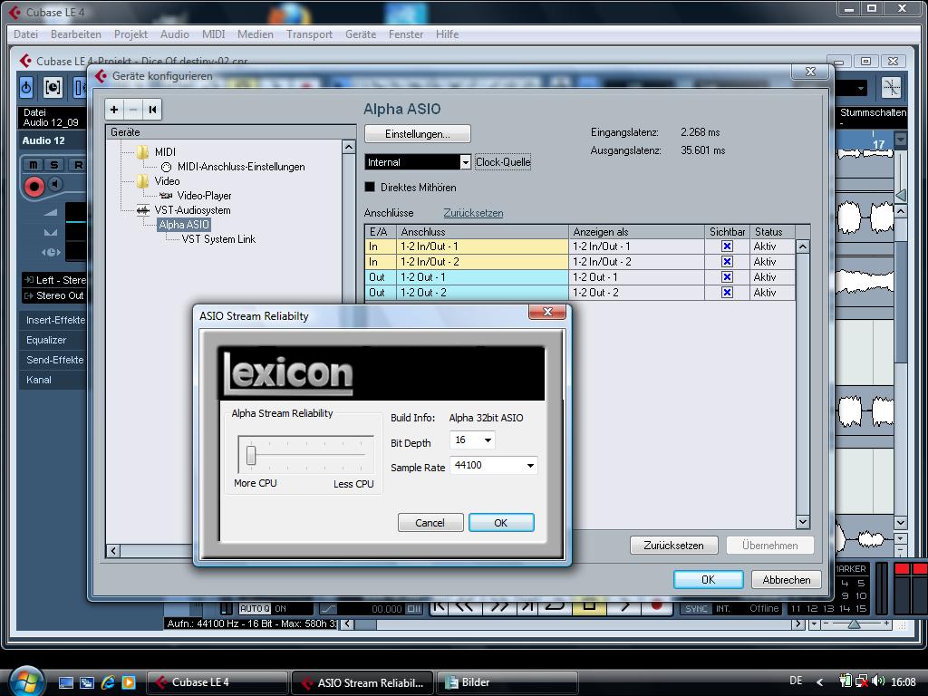
Task: Click the plus add-device button
Action: 114,110
